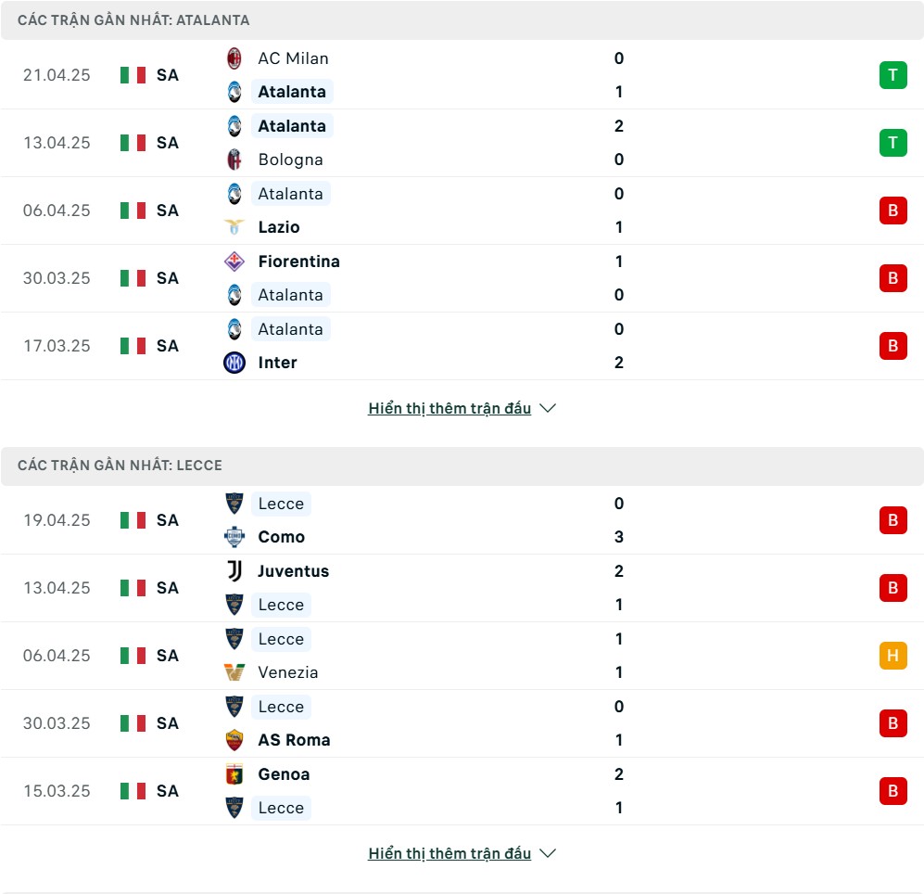924x894 pixels.
Task: Click the Inter club crest
Action: (x=234, y=362)
